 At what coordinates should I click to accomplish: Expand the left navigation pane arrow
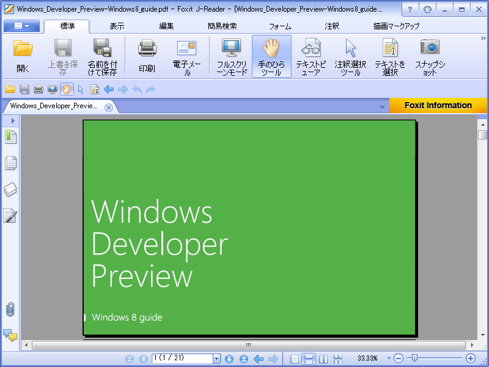click(x=12, y=120)
